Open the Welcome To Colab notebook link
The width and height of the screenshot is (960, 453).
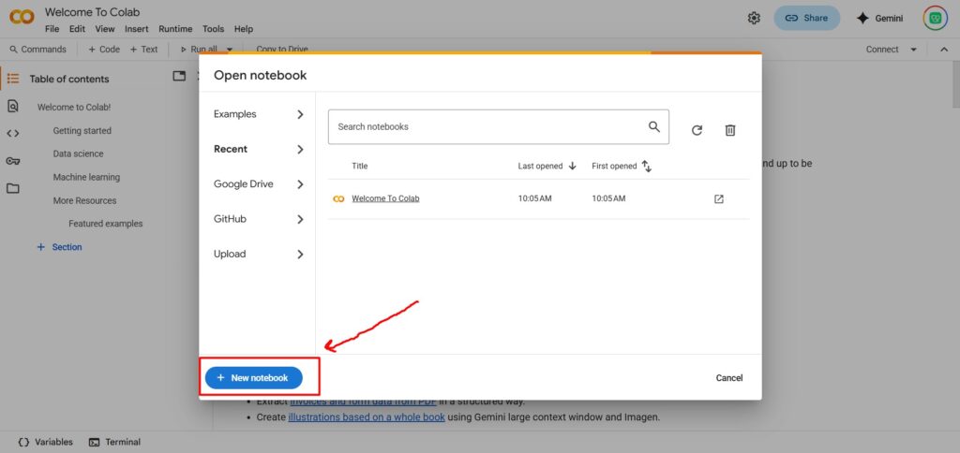(385, 198)
